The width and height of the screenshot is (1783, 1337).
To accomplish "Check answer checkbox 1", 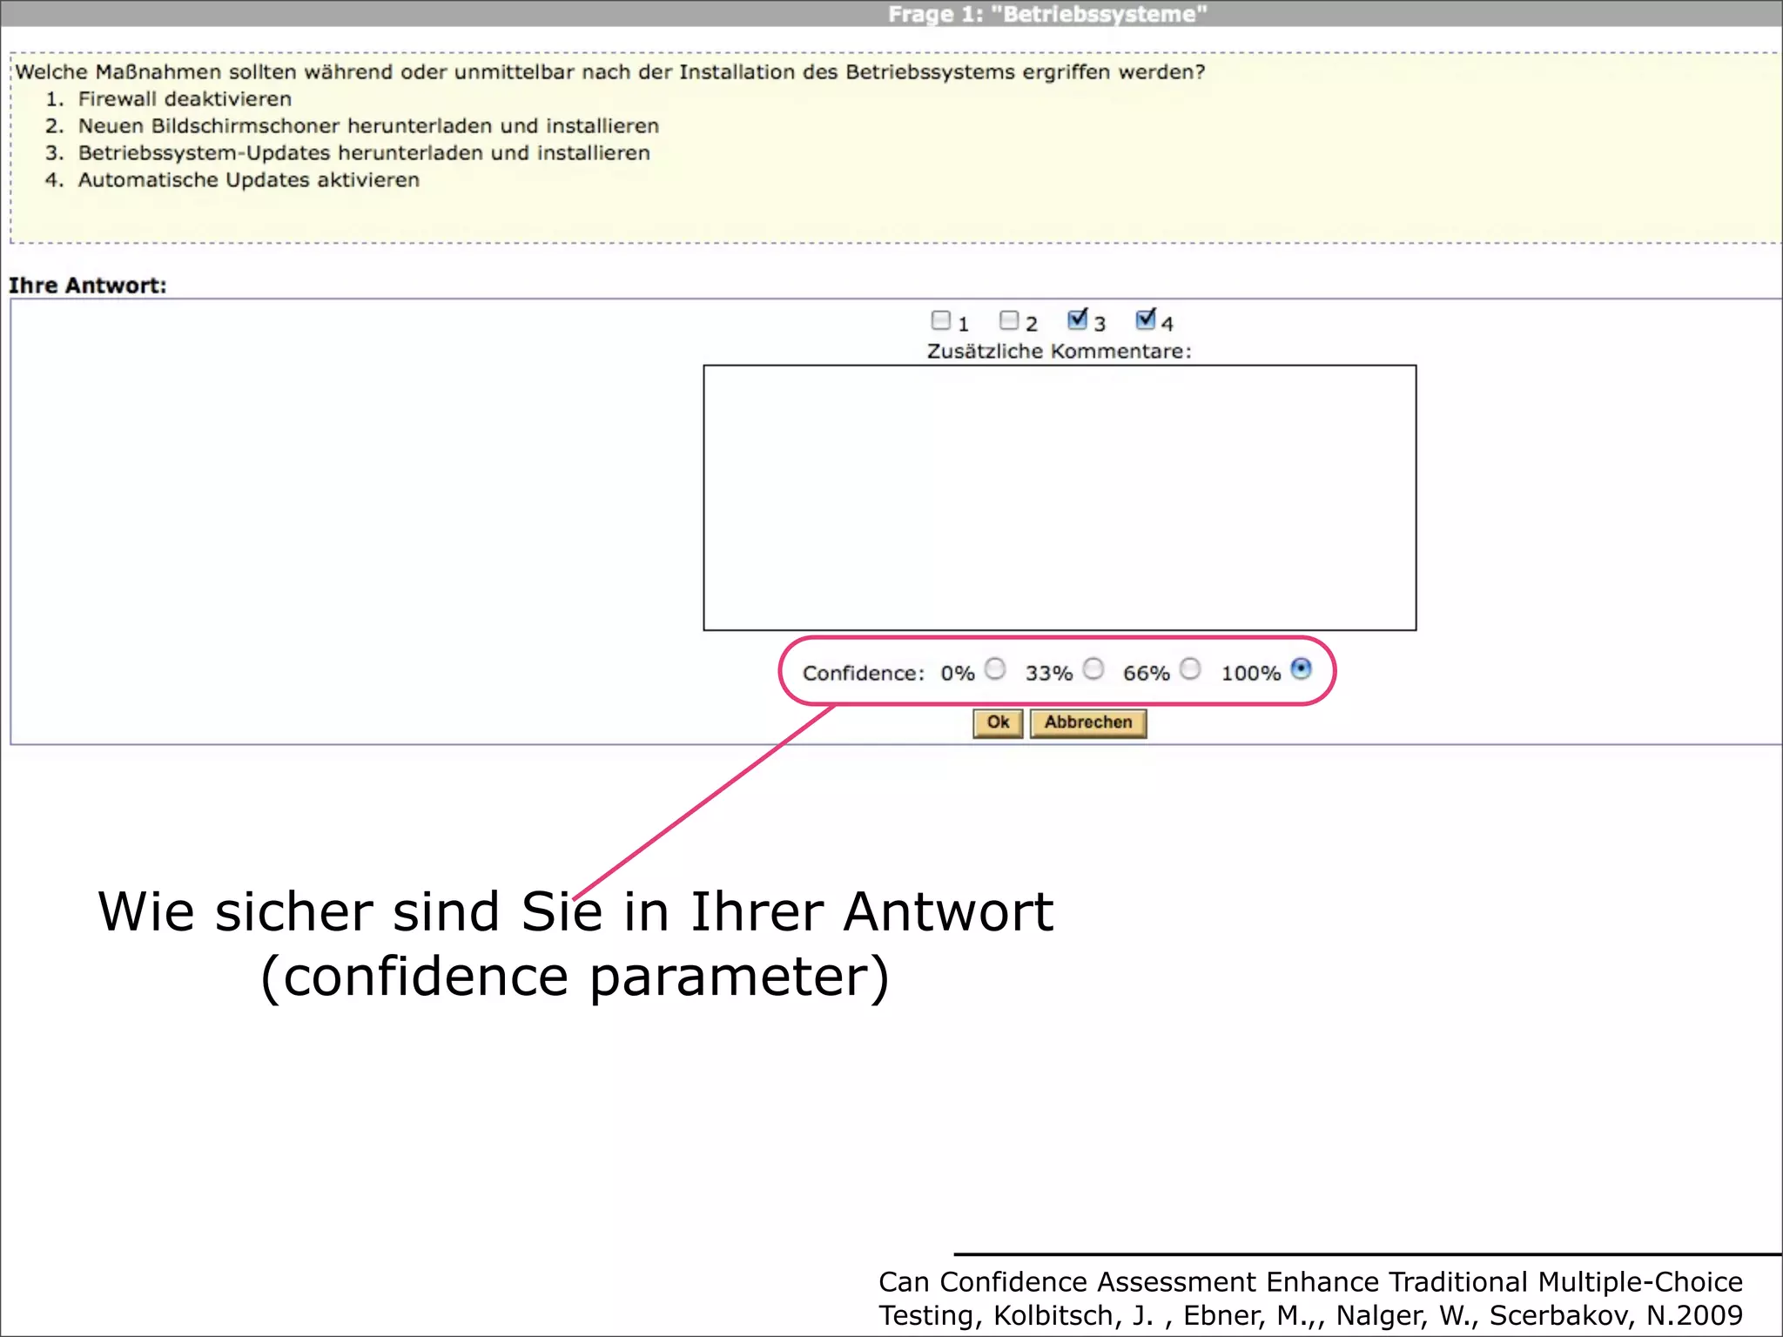I will click(940, 321).
